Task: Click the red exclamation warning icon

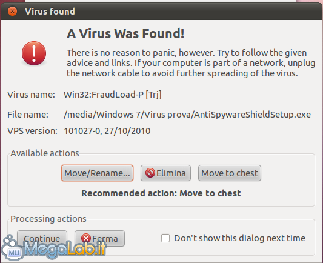Action: tap(34, 53)
